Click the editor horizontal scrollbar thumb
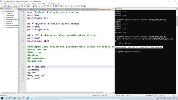 pyautogui.click(x=62, y=92)
